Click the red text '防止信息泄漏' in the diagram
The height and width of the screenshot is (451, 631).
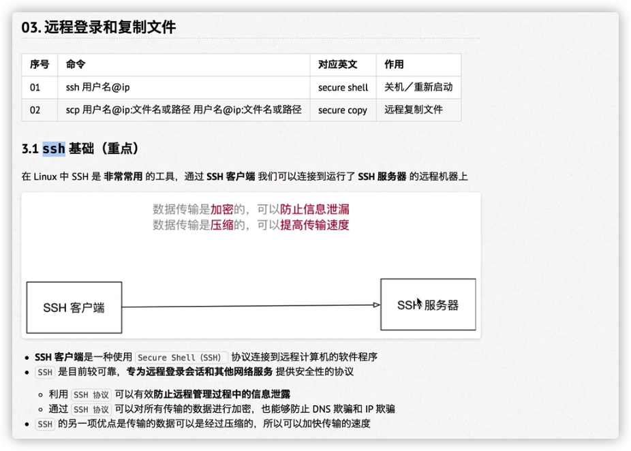coord(315,209)
